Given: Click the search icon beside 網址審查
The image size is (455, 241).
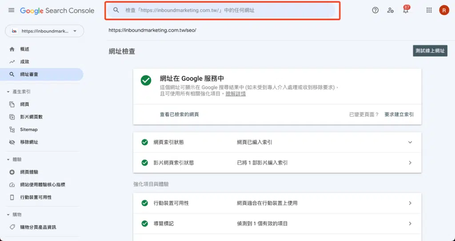Looking at the screenshot, I should [12, 75].
